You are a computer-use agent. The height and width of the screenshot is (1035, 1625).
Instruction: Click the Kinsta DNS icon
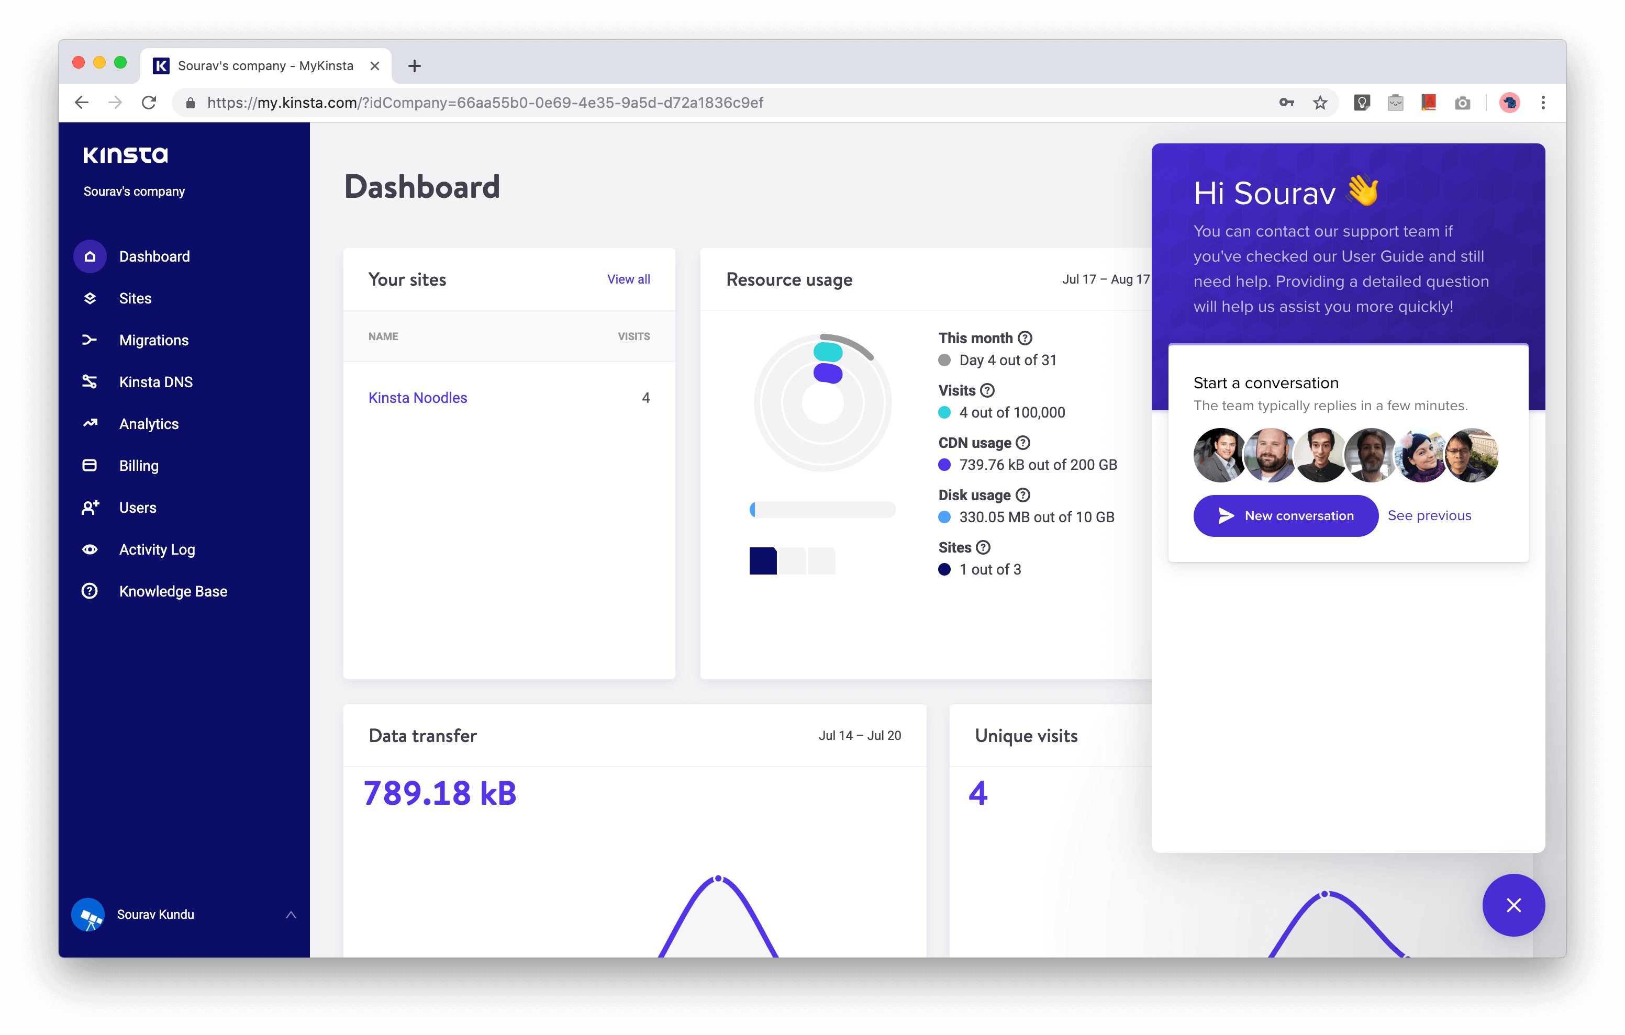coord(90,382)
